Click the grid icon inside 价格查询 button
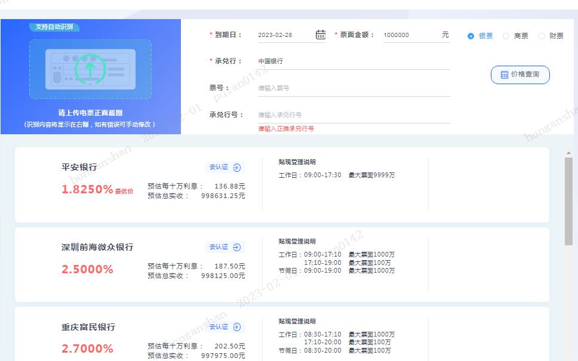The height and width of the screenshot is (361, 578). 505,74
